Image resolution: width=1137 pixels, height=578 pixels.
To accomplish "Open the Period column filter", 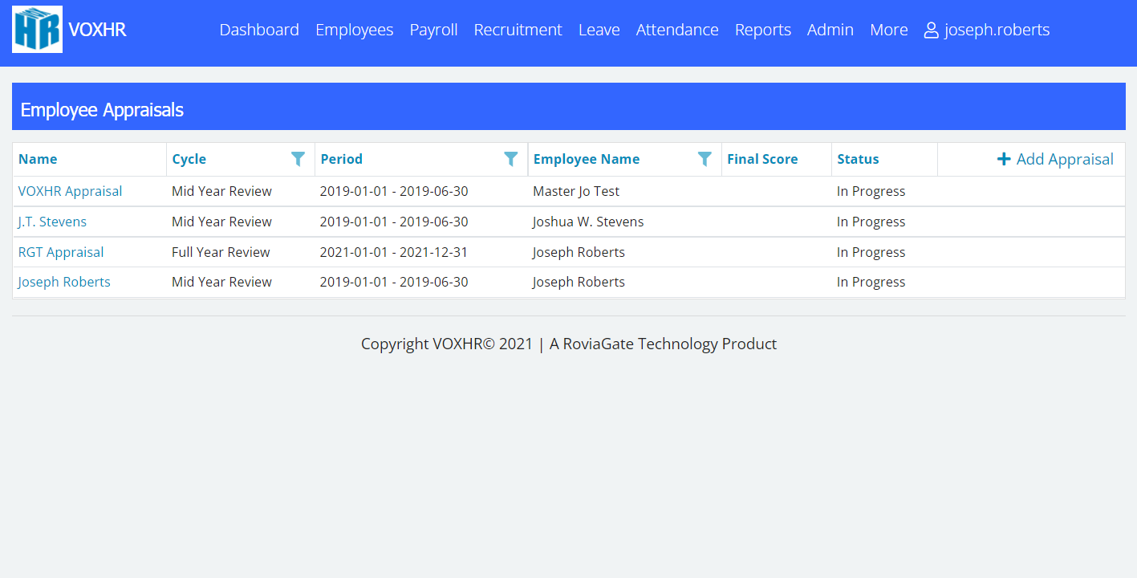I will tap(510, 159).
